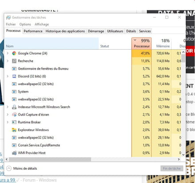
Task: Click the horizontal scroll right arrow
Action: [x=179, y=160]
